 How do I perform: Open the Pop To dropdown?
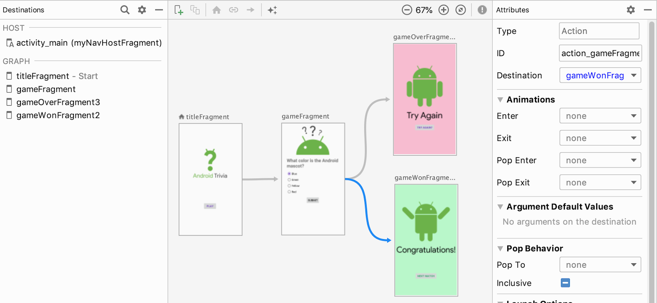tap(600, 265)
